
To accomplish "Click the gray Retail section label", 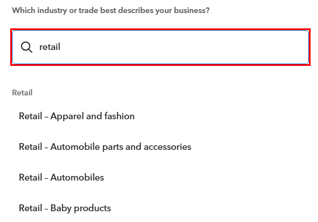I will coord(22,93).
